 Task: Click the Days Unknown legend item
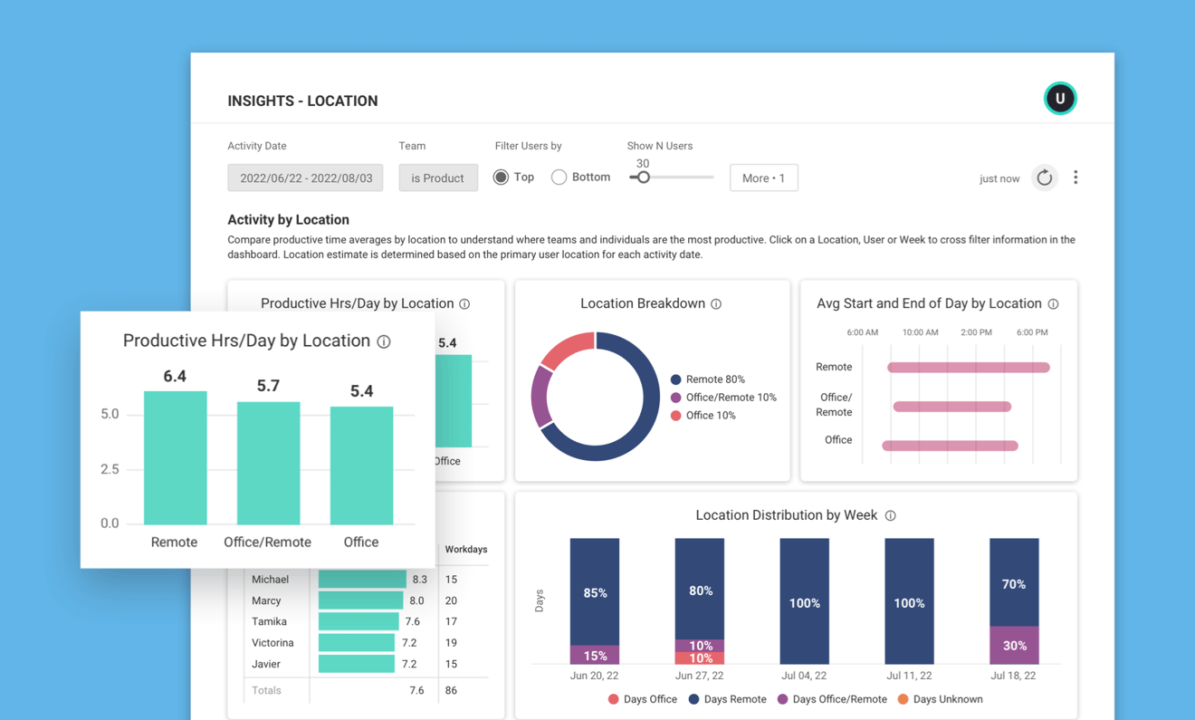pos(940,699)
